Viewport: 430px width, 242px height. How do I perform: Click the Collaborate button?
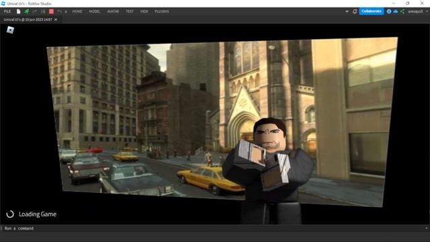point(372,11)
